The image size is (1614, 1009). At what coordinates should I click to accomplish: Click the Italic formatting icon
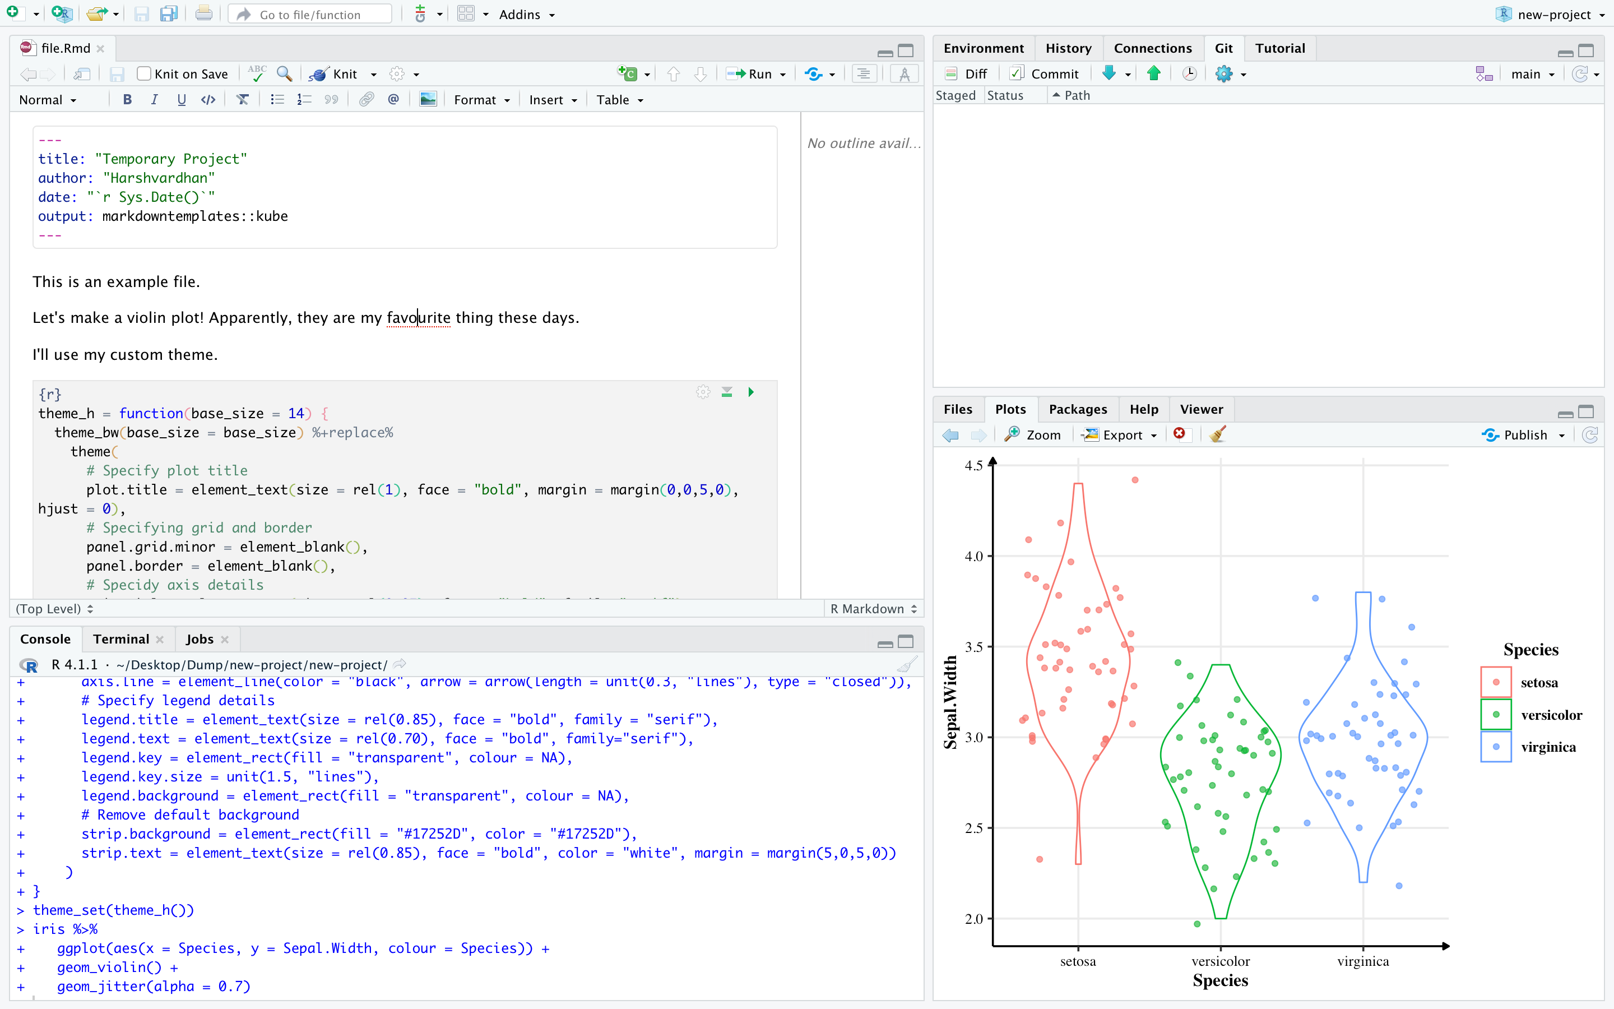154,99
